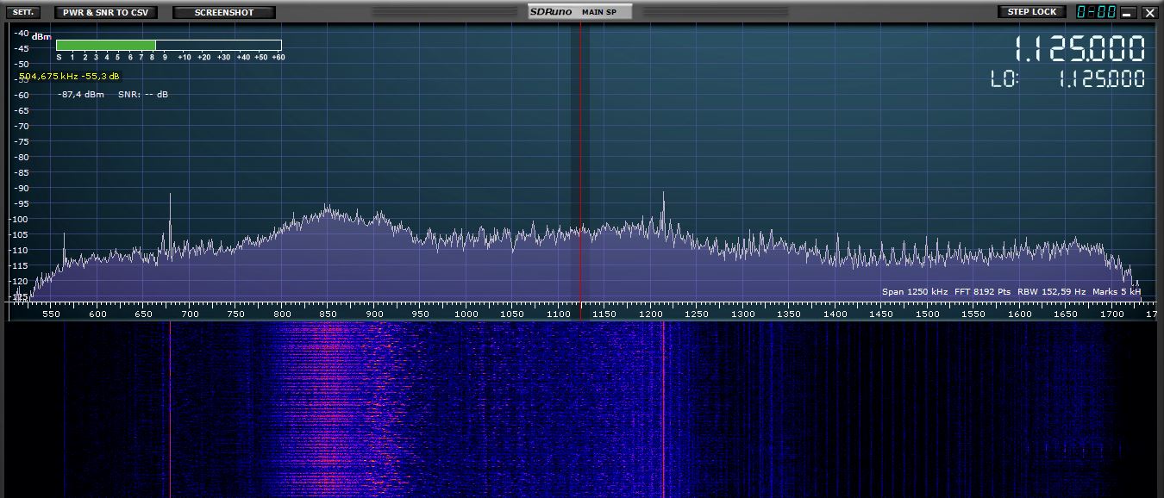
Task: Close the Main SP window
Action: coord(1149,13)
